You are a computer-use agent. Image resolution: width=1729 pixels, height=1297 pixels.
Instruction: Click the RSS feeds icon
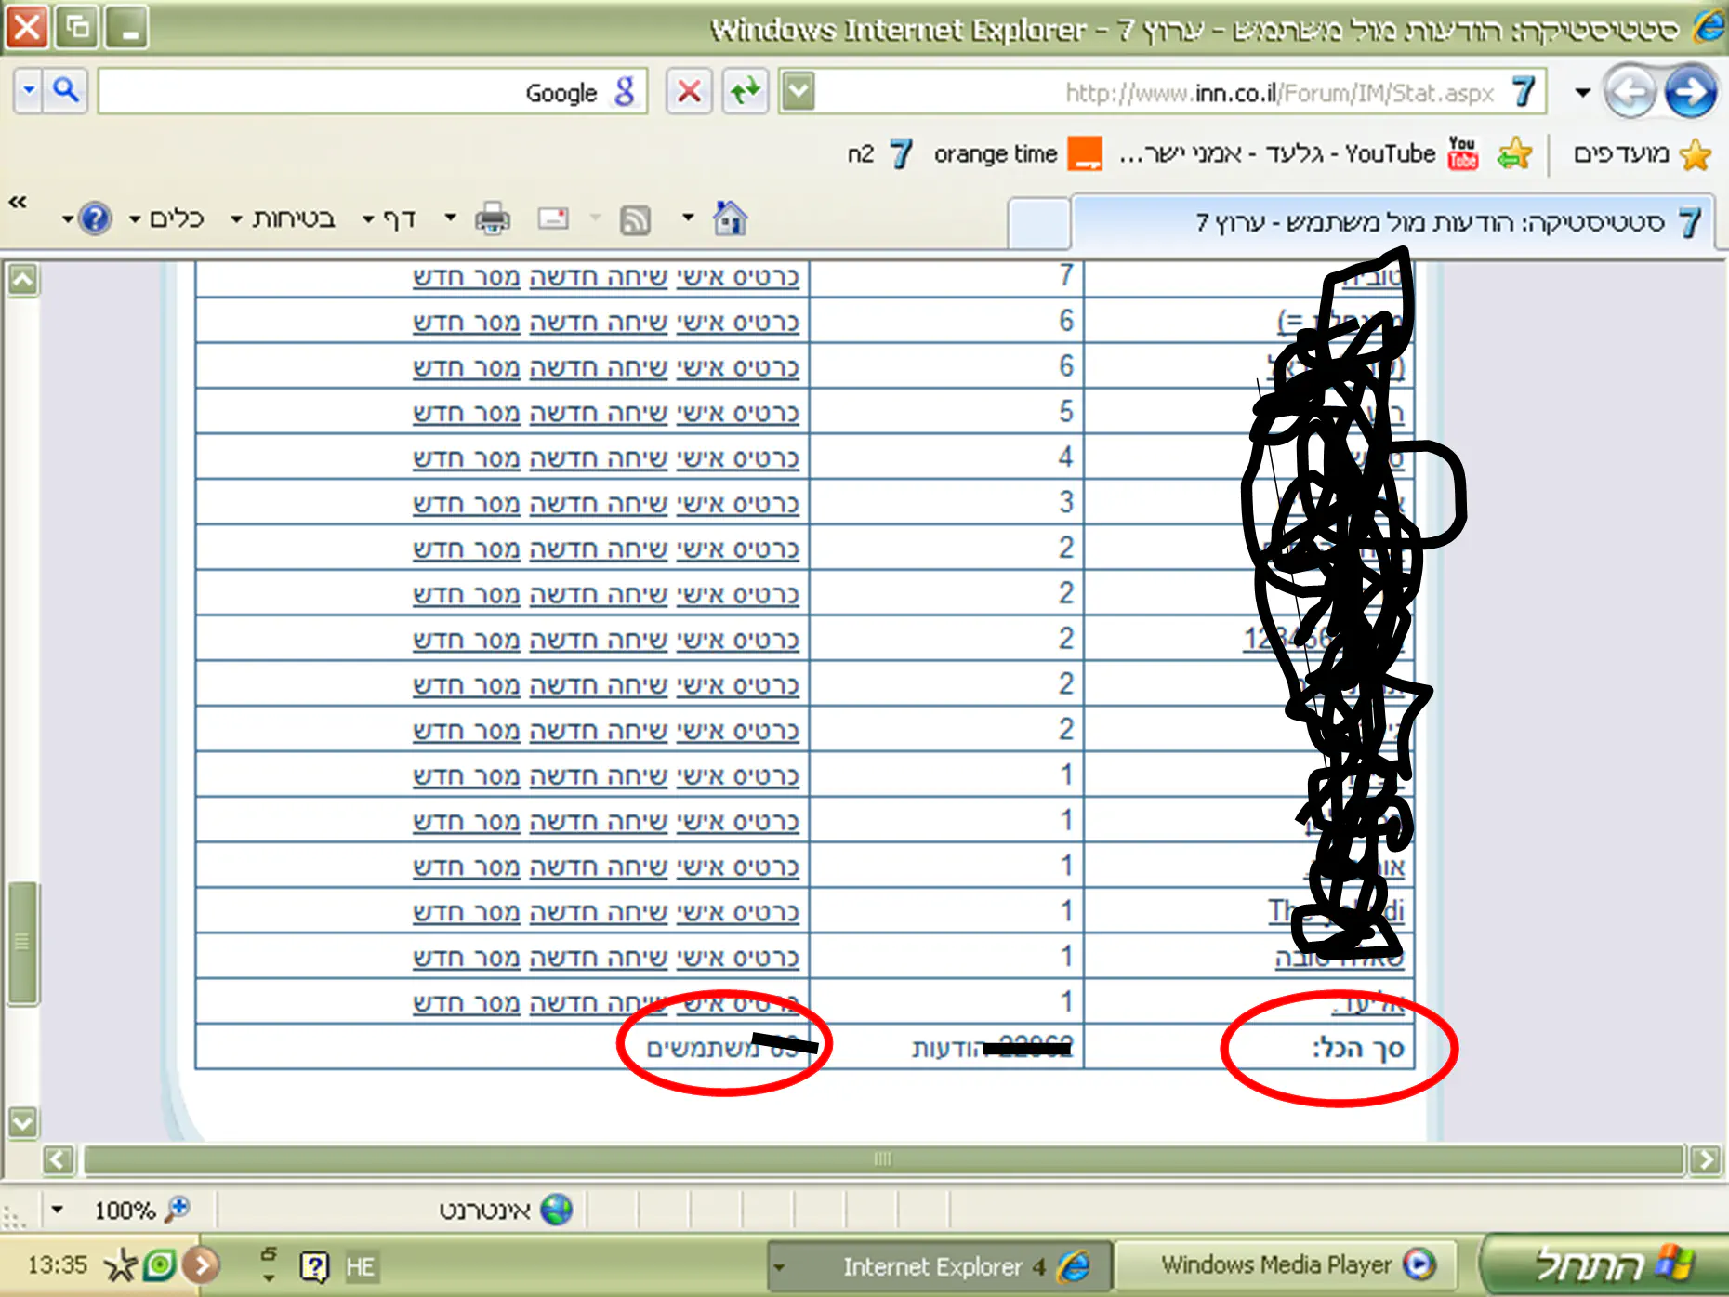coord(635,219)
